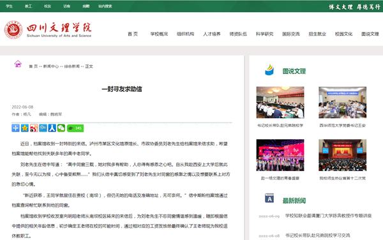Open the news item dated 2022-06-09
The height and width of the screenshot is (240, 383).
(x=328, y=216)
